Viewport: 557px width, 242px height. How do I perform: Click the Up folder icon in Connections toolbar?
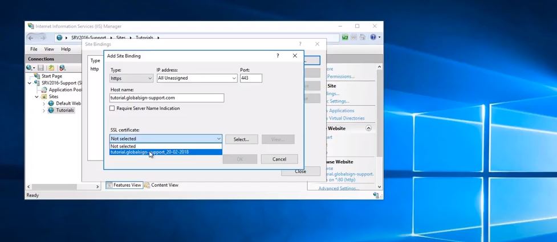pyautogui.click(x=51, y=68)
